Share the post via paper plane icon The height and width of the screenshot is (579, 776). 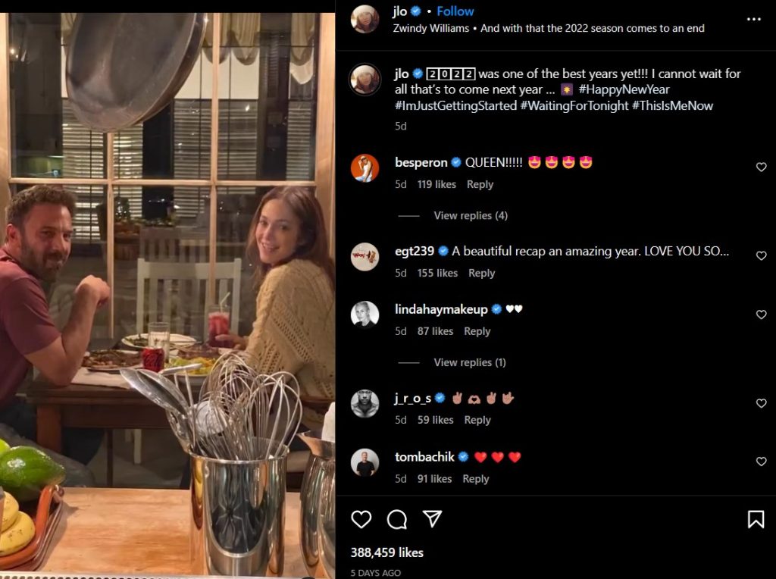pyautogui.click(x=433, y=518)
